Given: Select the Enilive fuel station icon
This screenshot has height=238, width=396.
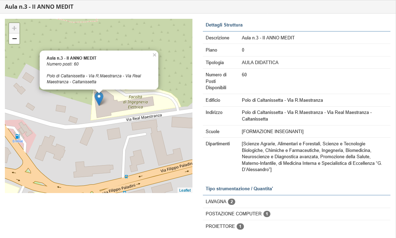Looking at the screenshot, I should point(17,137).
